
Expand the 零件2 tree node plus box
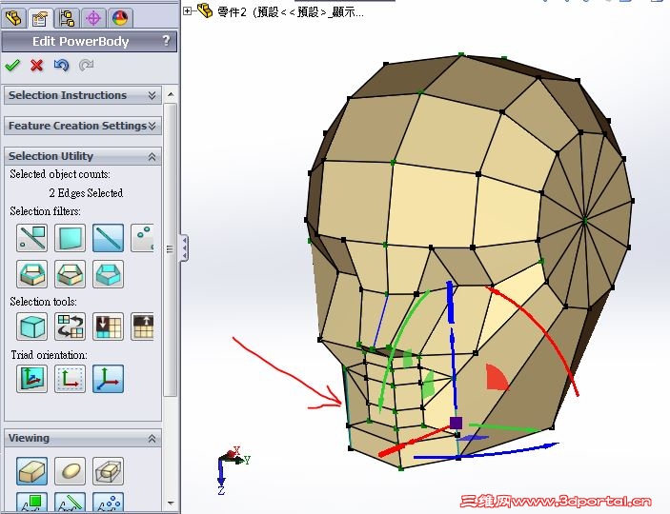point(187,11)
